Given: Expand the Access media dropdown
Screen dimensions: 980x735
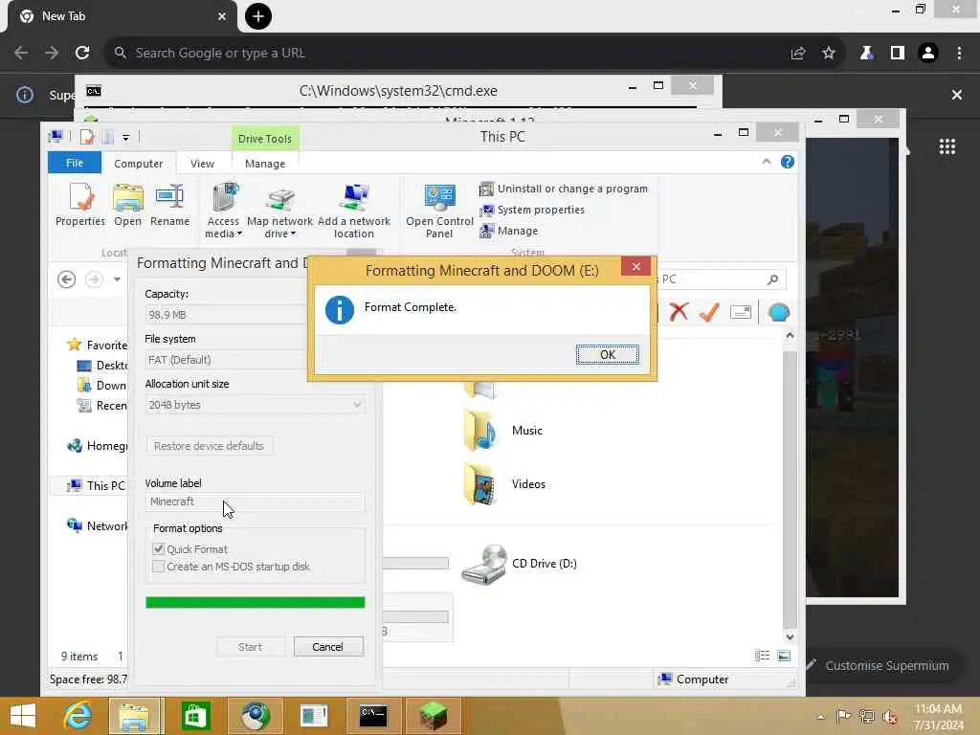Looking at the screenshot, I should pos(223,211).
